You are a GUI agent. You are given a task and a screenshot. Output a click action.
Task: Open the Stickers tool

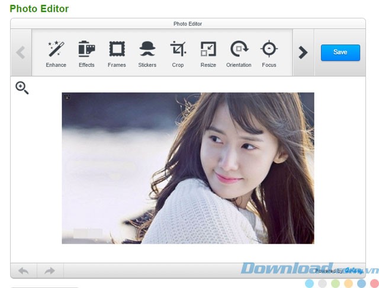(147, 53)
